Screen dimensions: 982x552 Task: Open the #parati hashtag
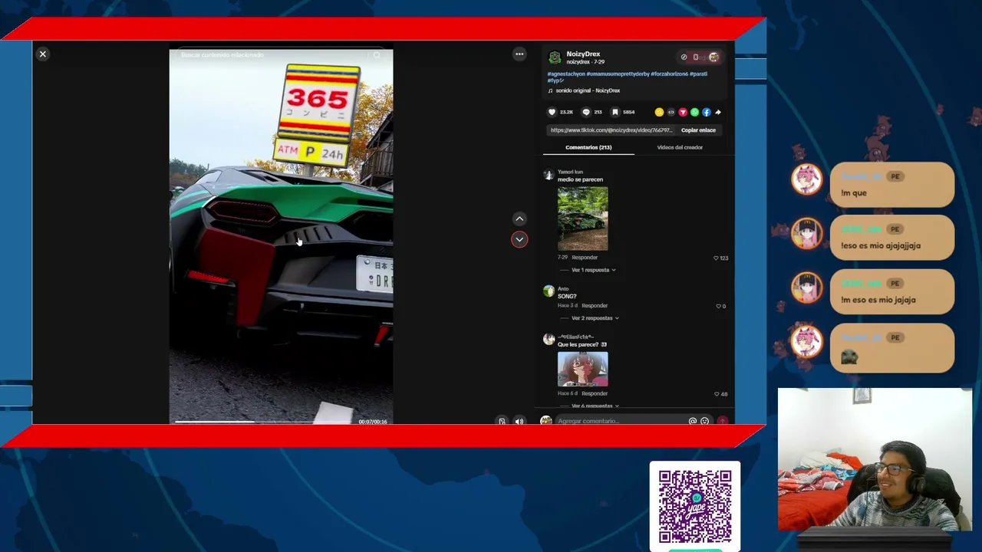pyautogui.click(x=698, y=74)
